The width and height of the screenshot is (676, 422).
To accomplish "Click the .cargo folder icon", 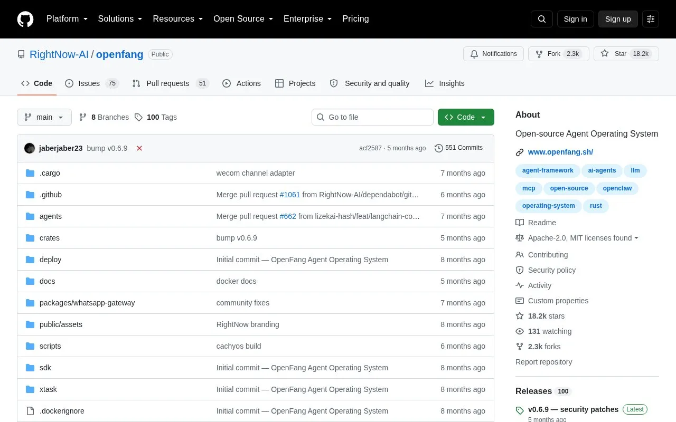I will pos(30,173).
